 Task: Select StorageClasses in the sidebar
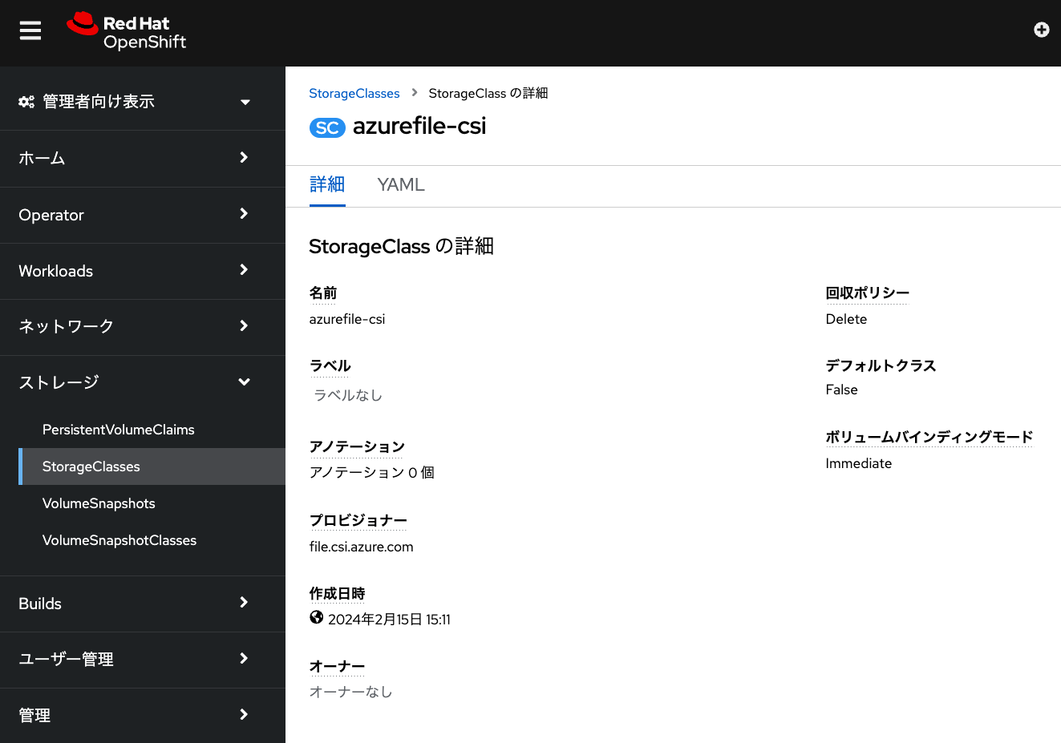152,466
